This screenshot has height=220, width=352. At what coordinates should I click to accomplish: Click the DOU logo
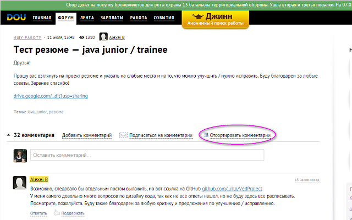coord(16,17)
